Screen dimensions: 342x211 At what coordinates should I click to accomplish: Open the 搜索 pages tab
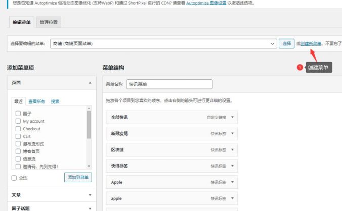55,101
